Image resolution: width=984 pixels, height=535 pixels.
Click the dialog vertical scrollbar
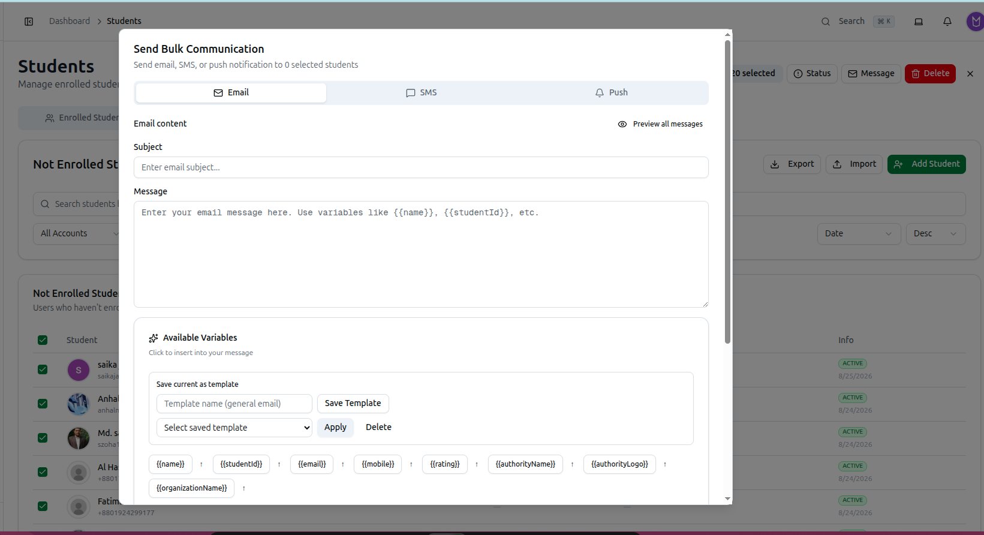point(727,192)
